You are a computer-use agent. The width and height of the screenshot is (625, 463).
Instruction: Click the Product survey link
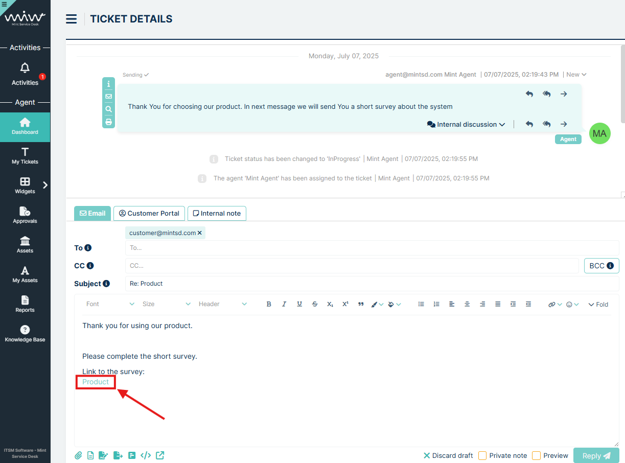tap(96, 382)
